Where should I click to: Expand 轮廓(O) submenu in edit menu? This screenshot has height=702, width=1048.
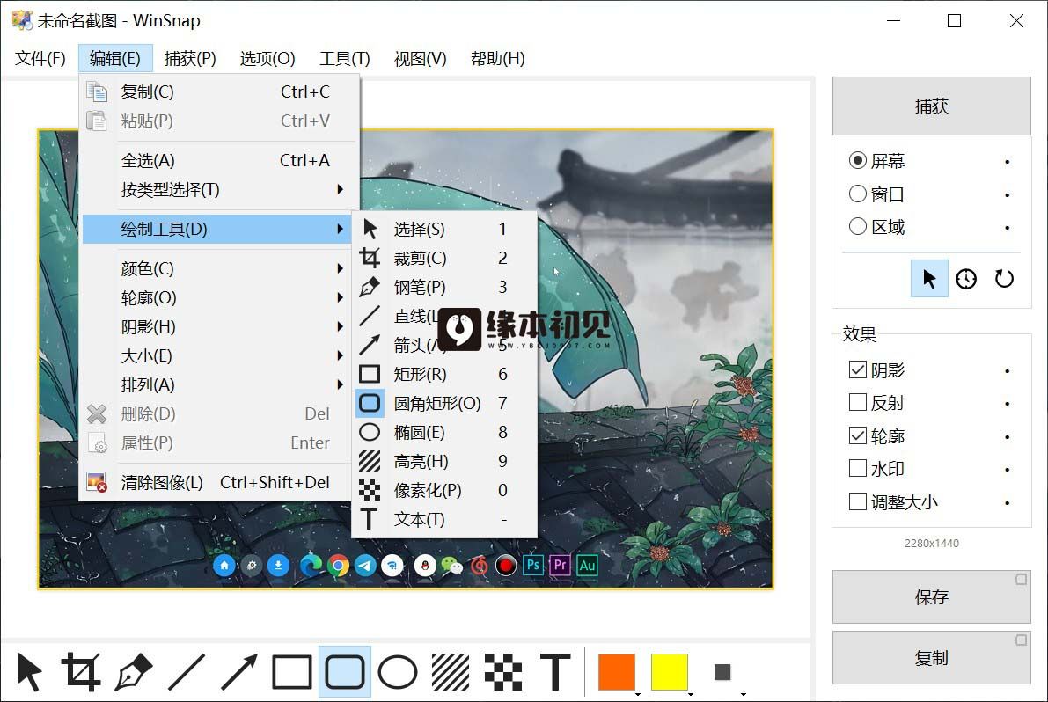pos(217,298)
